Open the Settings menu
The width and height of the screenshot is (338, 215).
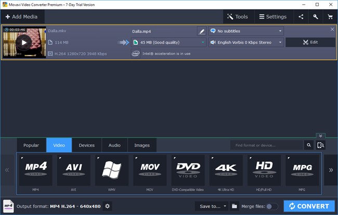(x=273, y=17)
